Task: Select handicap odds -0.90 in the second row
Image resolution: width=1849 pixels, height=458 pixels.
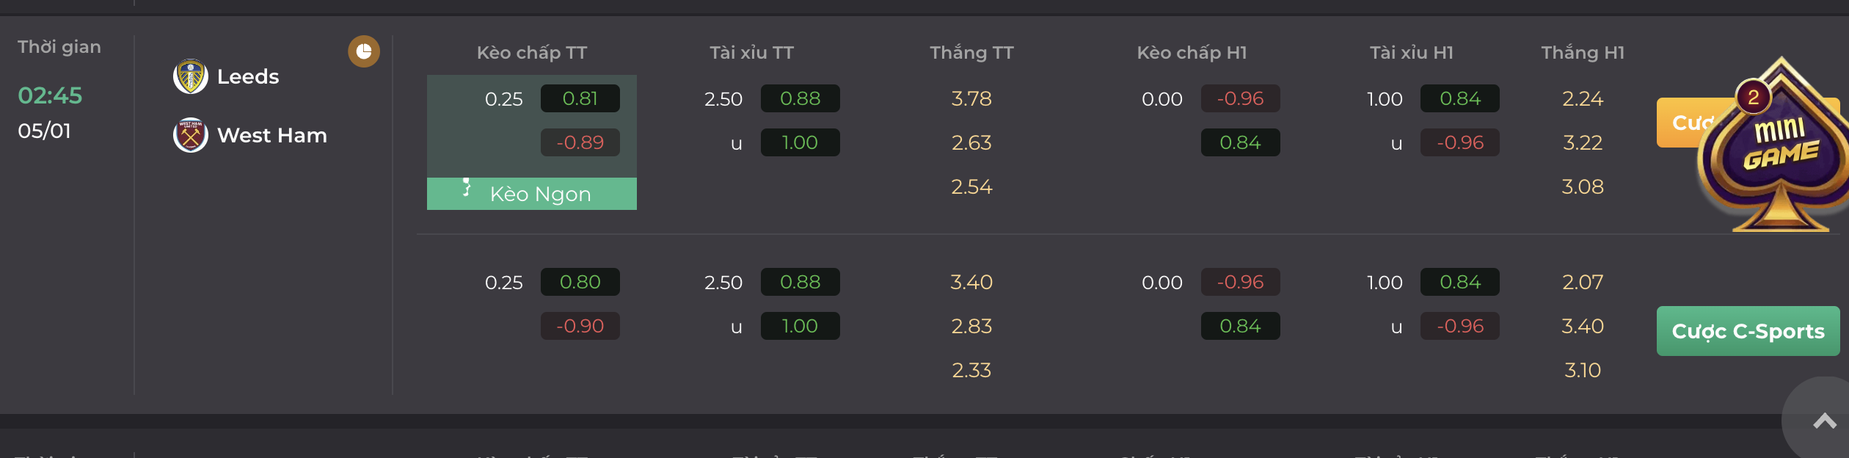Action: 580,326
